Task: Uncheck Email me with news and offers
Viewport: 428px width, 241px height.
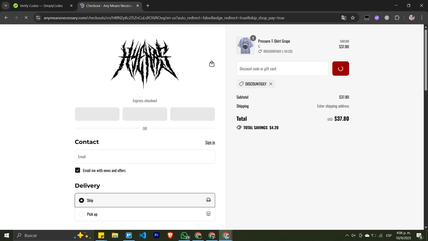Action: tap(78, 170)
